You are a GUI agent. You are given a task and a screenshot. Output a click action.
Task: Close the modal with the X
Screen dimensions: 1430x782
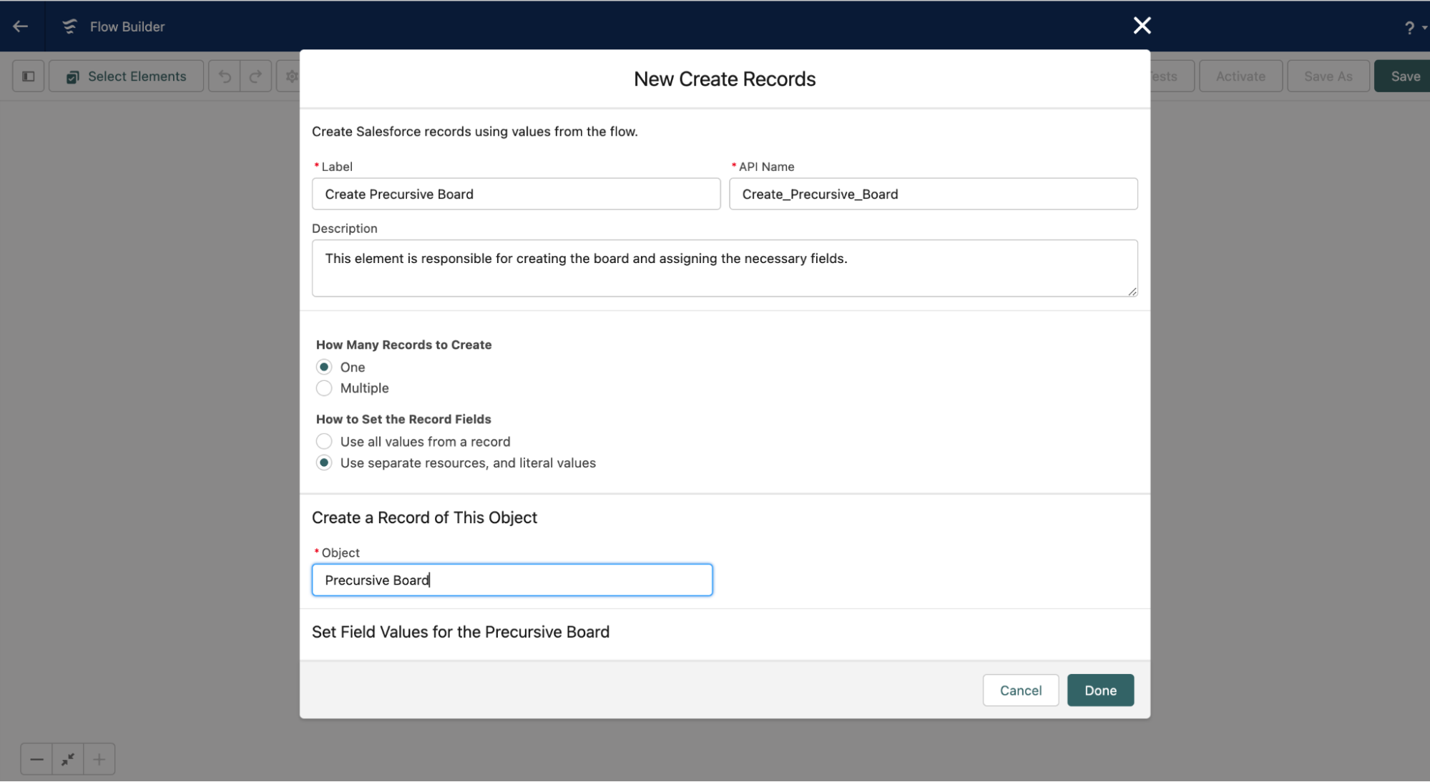(x=1142, y=26)
